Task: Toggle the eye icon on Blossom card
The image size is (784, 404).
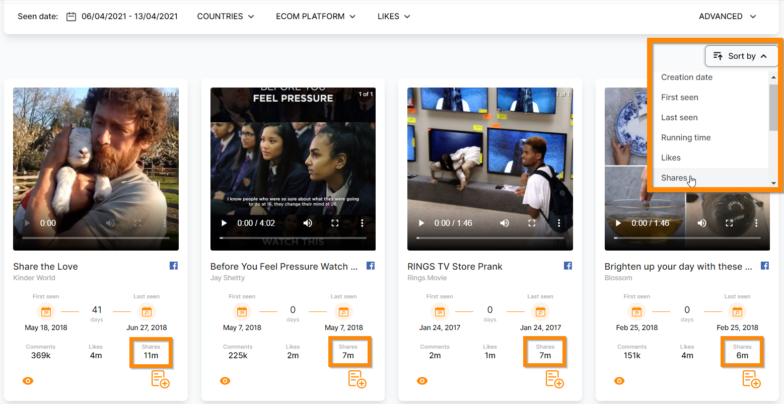Action: tap(619, 381)
